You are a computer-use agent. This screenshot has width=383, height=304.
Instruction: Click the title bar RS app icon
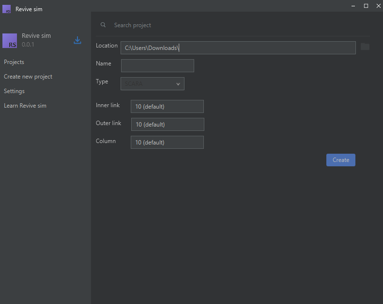[x=7, y=9]
